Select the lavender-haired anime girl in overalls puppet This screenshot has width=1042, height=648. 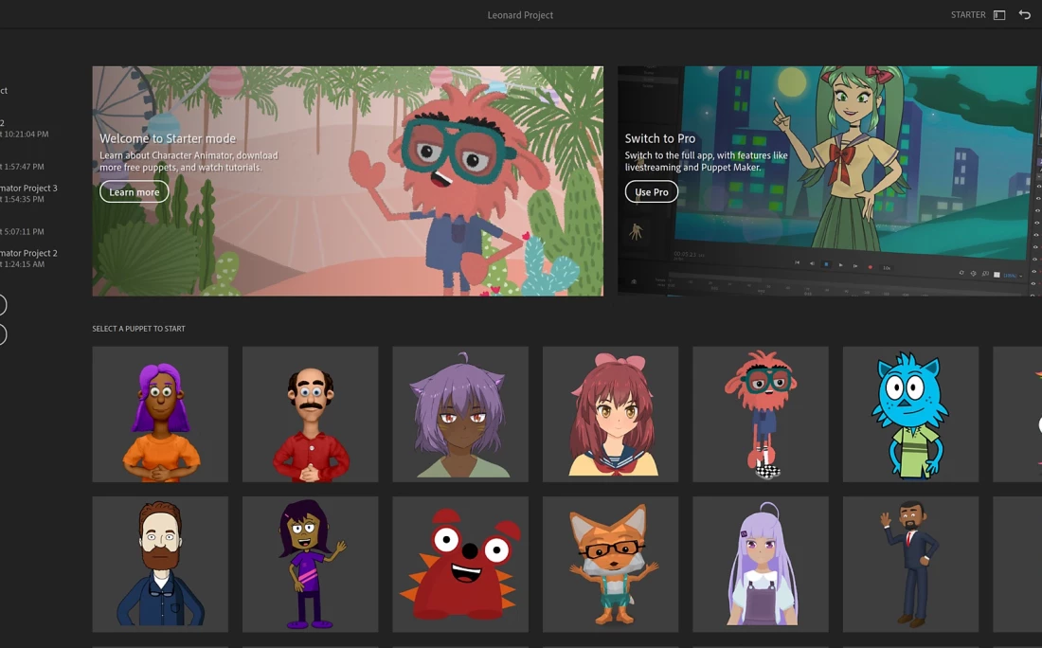761,564
